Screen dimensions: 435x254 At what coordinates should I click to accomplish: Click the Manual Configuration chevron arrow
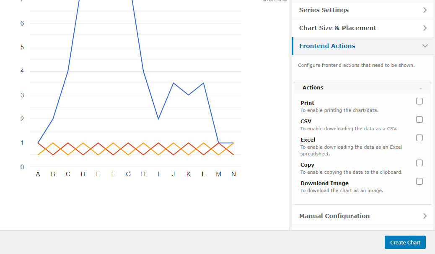tap(425, 216)
